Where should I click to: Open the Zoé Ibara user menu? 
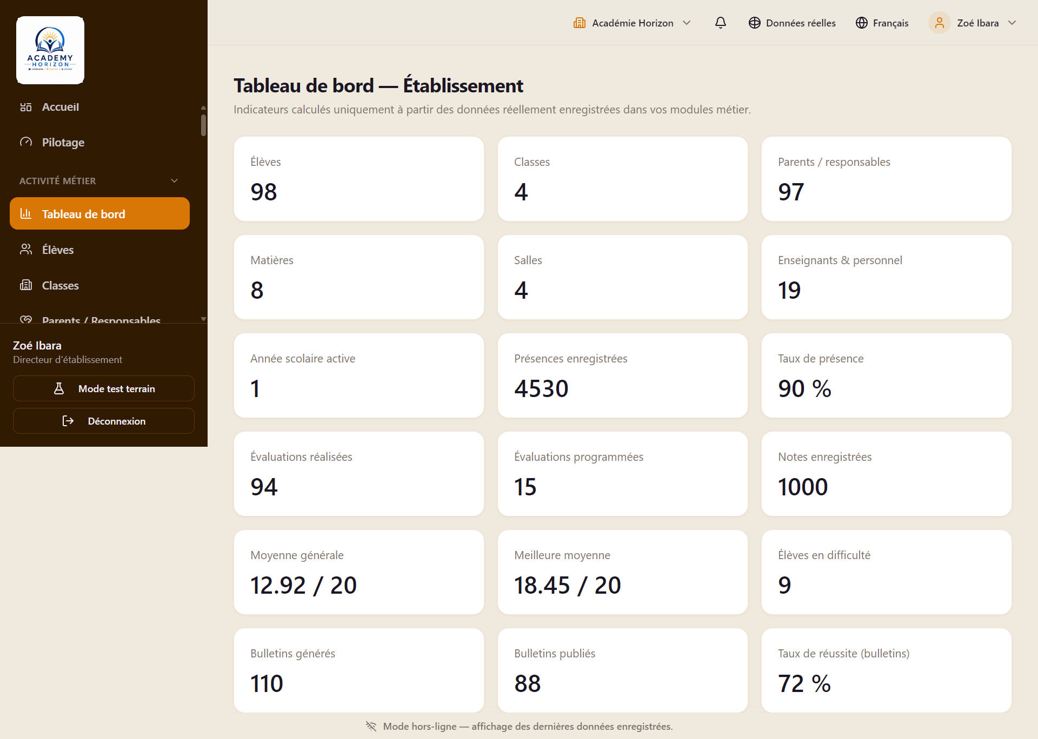coord(973,23)
